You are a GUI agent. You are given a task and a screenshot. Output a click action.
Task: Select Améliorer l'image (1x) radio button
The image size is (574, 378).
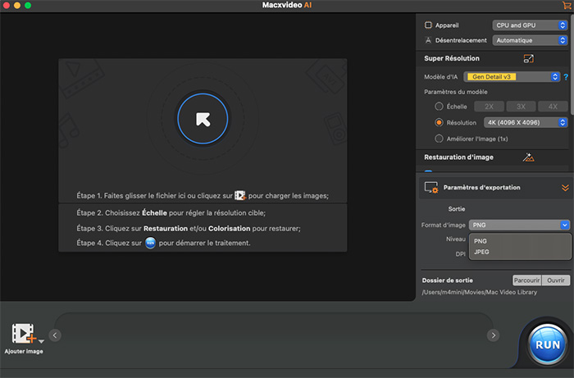[x=439, y=139]
